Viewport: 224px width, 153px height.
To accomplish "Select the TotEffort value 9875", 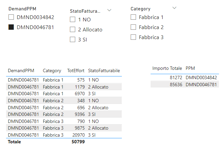I will pyautogui.click(x=80, y=128).
